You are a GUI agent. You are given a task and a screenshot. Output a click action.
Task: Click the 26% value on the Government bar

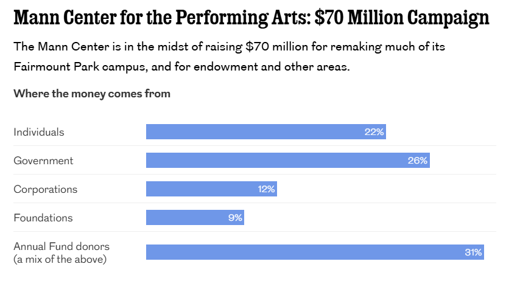click(x=418, y=161)
